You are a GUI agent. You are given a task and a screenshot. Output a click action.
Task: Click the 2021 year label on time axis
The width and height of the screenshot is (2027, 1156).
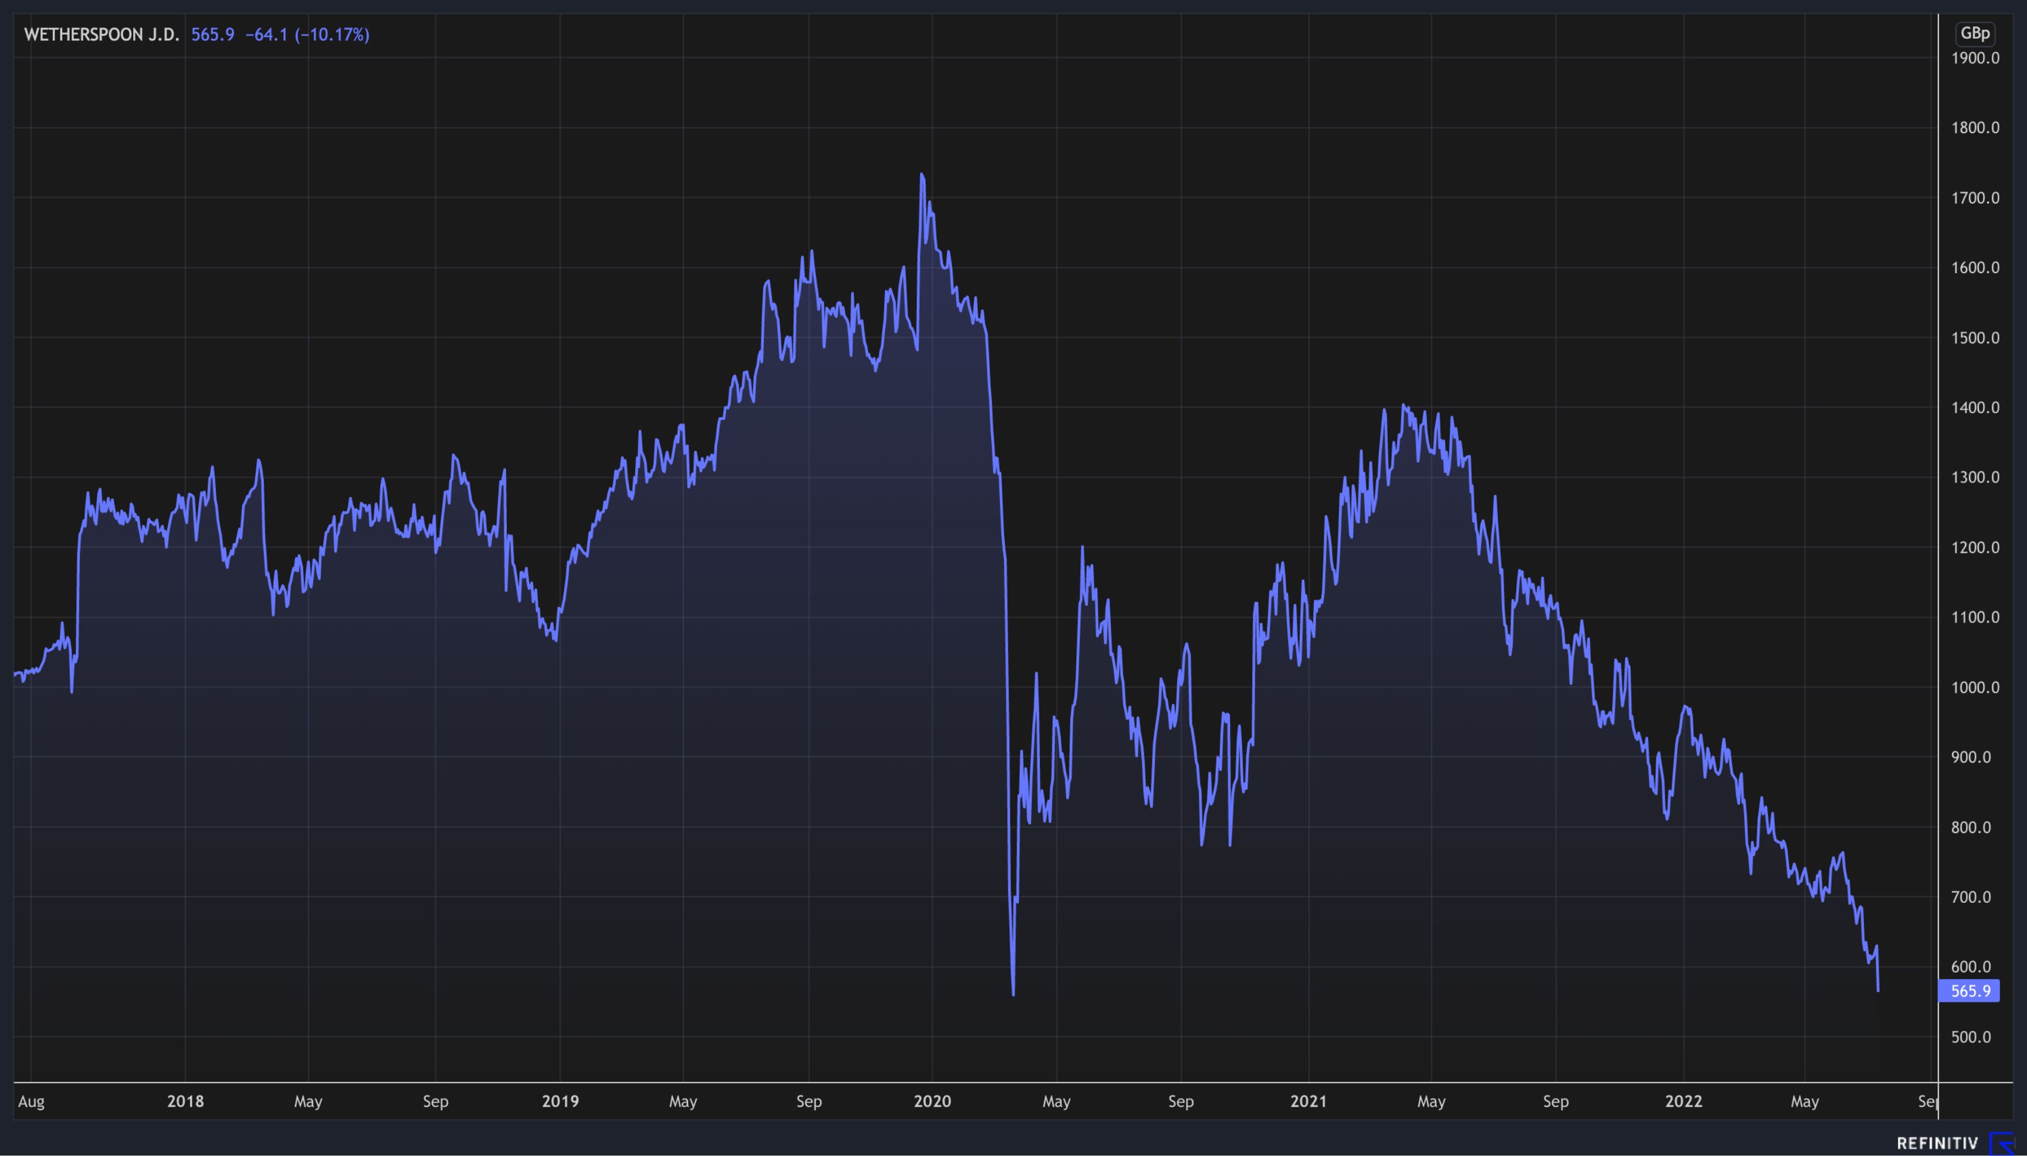pyautogui.click(x=1308, y=1101)
